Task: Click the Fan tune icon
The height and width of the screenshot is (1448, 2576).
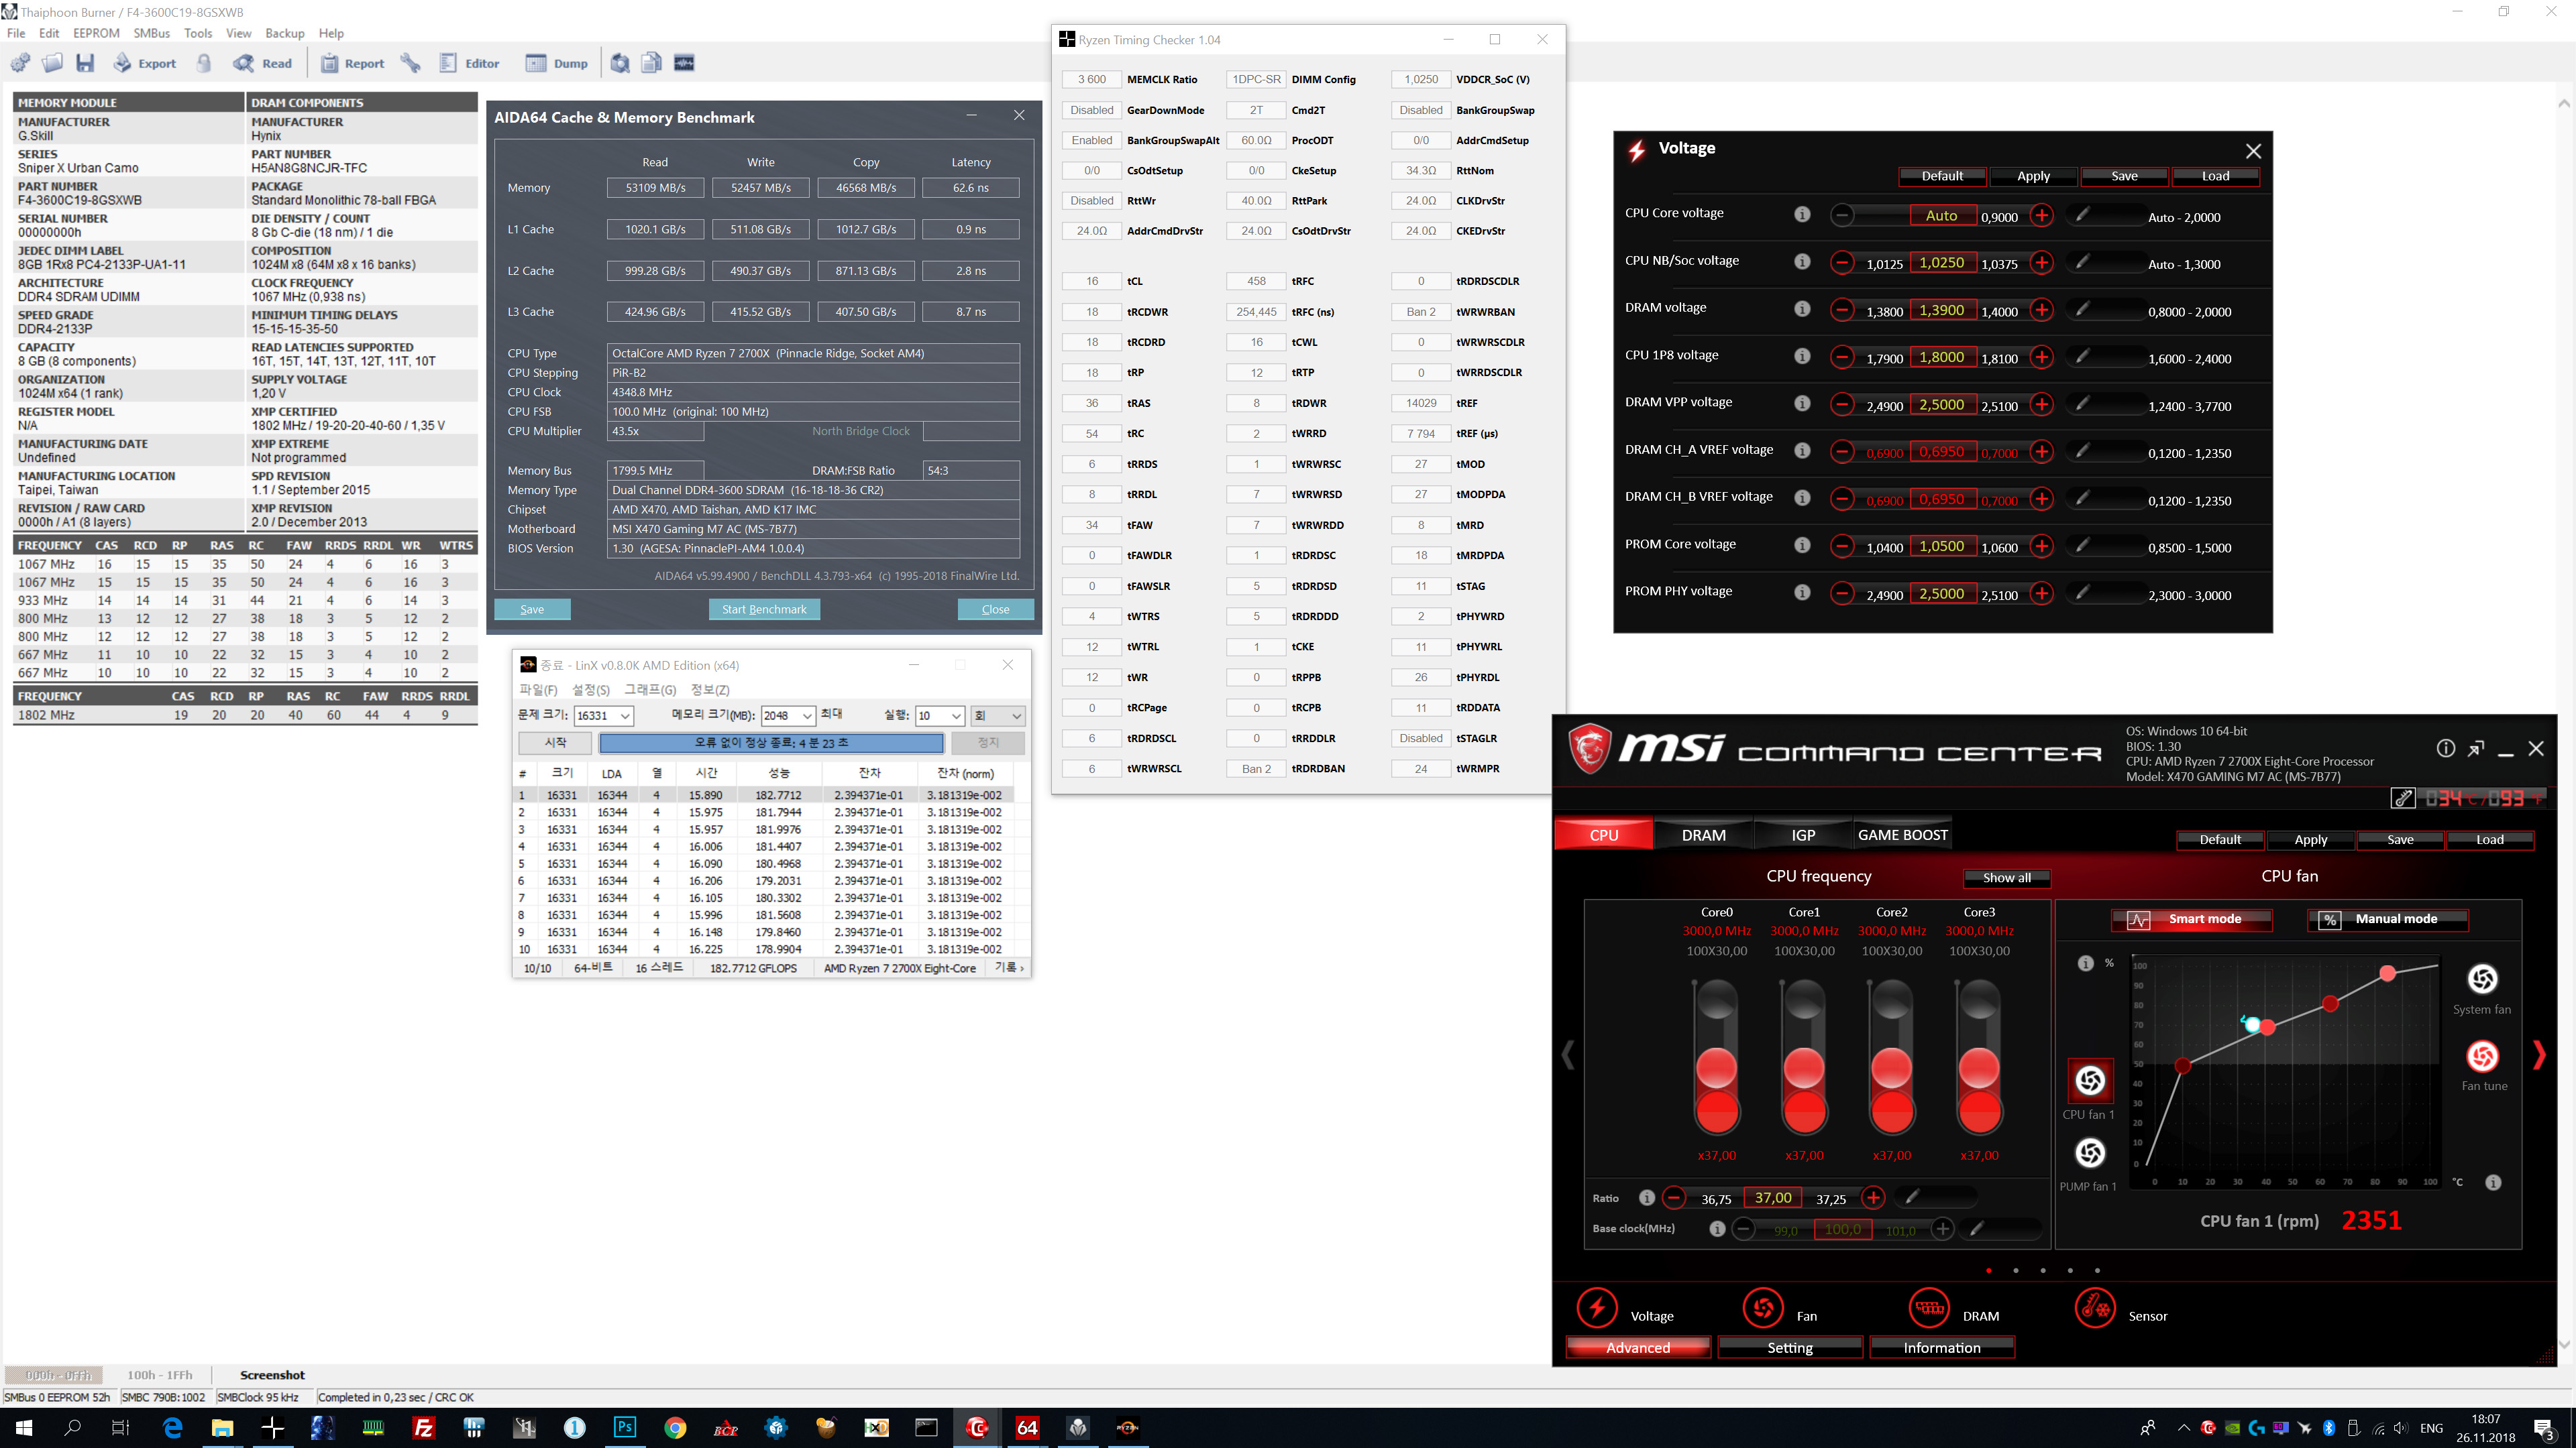Action: [2482, 1057]
